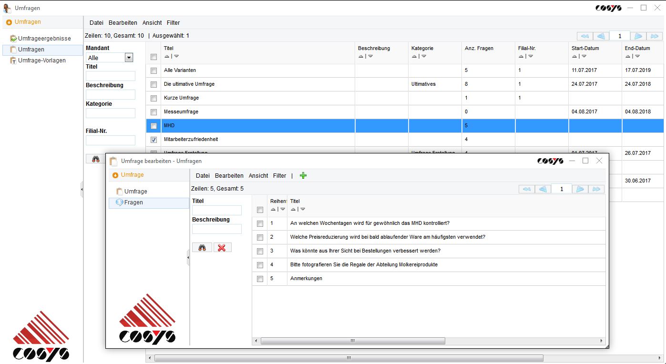Viewport: 666px width, 364px height.
Task: Open the Mandant dropdown showing Alle
Action: [x=110, y=58]
